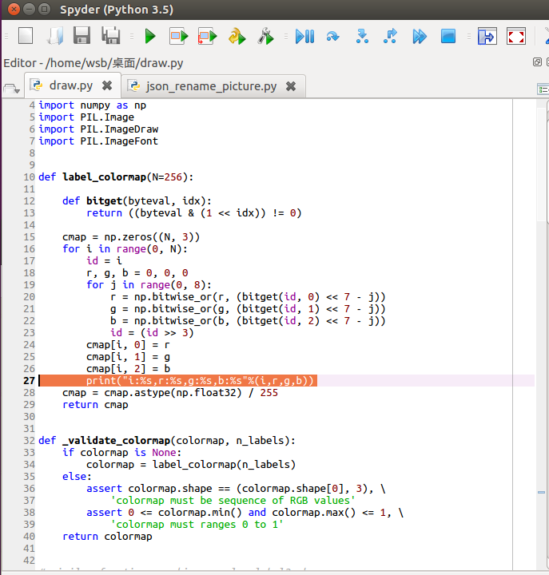
Task: Browse open tabs with the tab list button
Action: pos(11,89)
